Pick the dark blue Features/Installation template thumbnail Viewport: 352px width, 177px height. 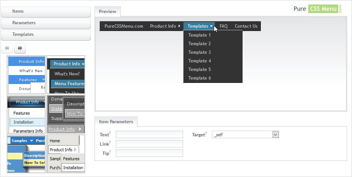point(27,115)
